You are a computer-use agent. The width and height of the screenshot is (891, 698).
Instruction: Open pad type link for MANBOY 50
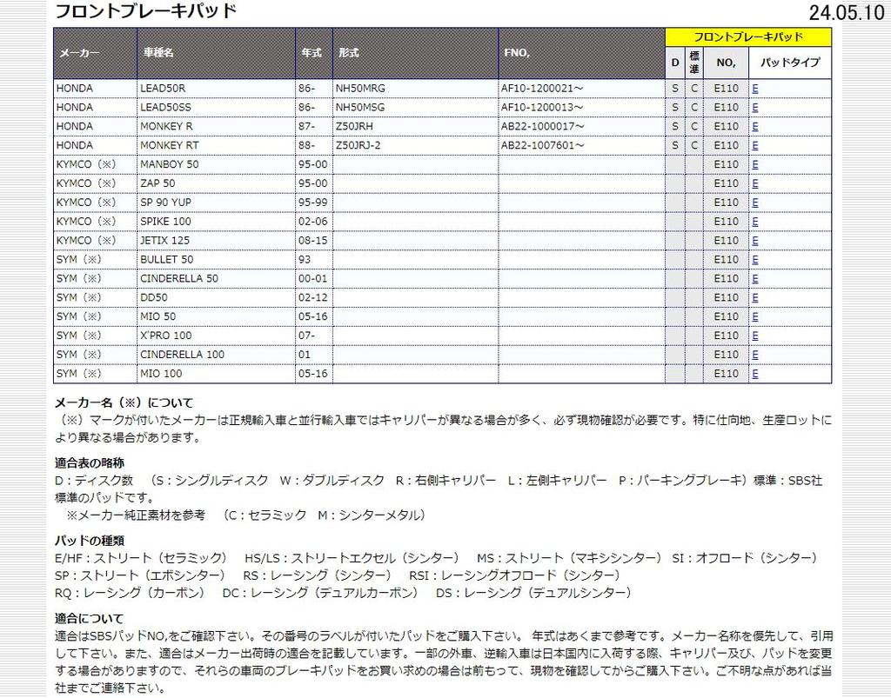(x=755, y=165)
